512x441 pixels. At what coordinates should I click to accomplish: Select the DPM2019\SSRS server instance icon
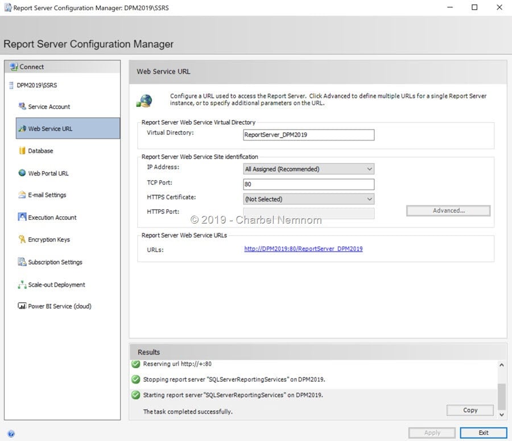point(11,85)
